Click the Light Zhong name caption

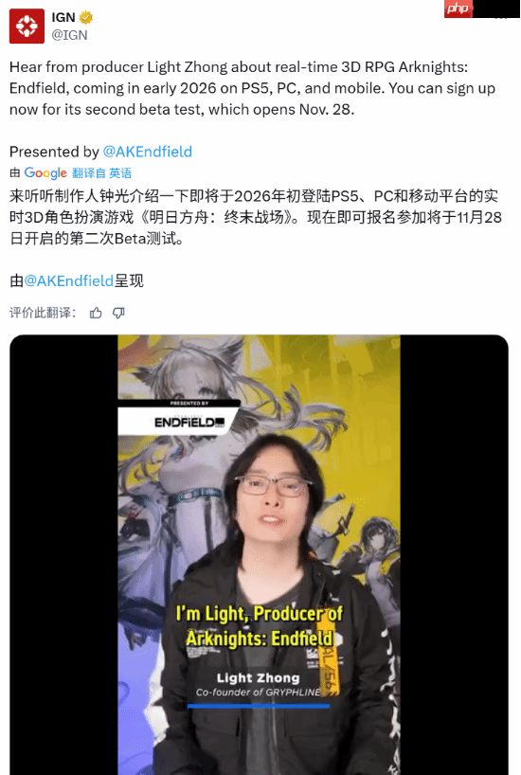coord(258,678)
